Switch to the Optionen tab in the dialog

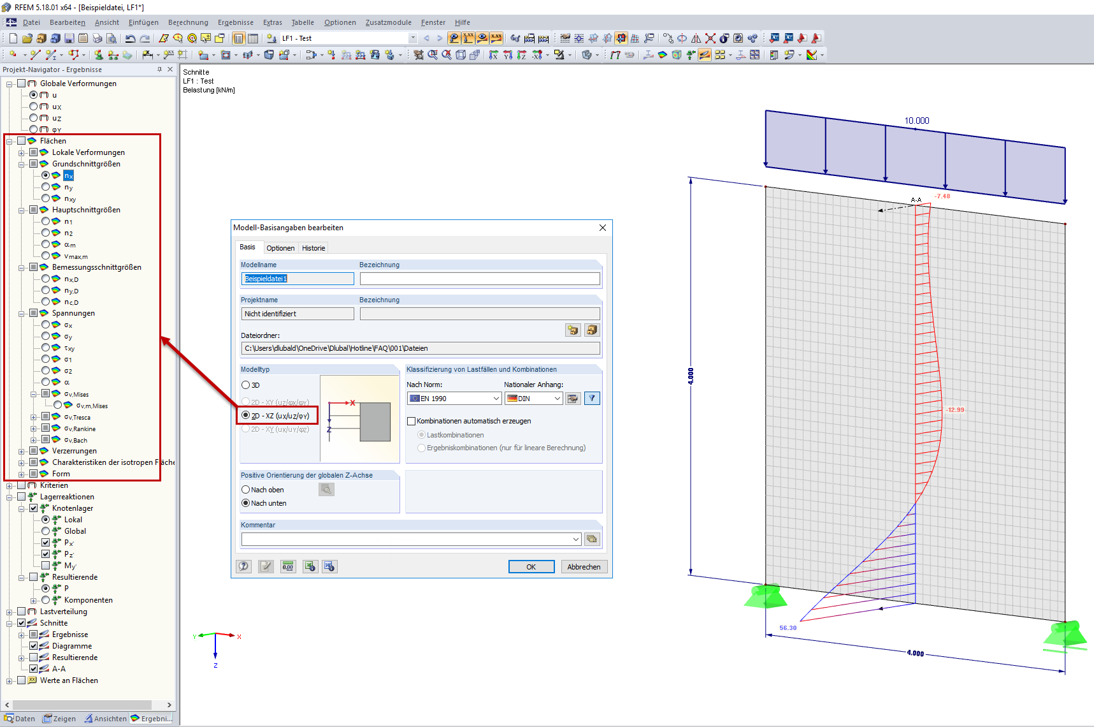[x=280, y=248]
